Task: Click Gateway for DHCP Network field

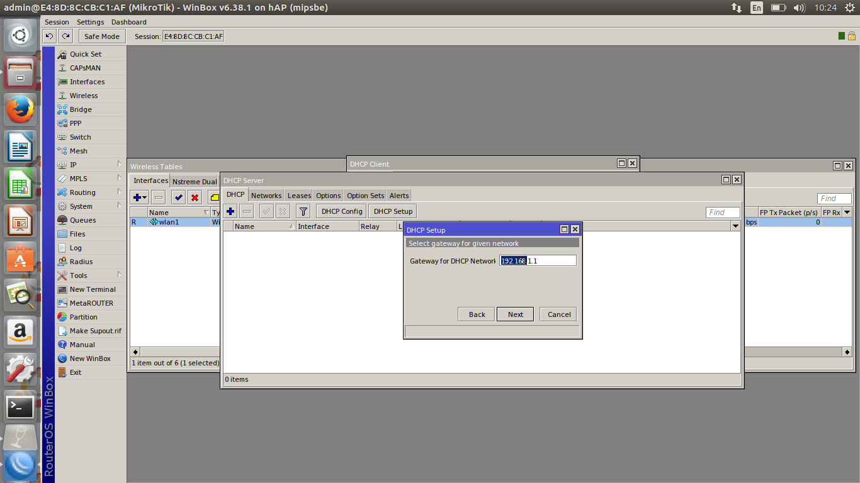Action: (x=538, y=260)
